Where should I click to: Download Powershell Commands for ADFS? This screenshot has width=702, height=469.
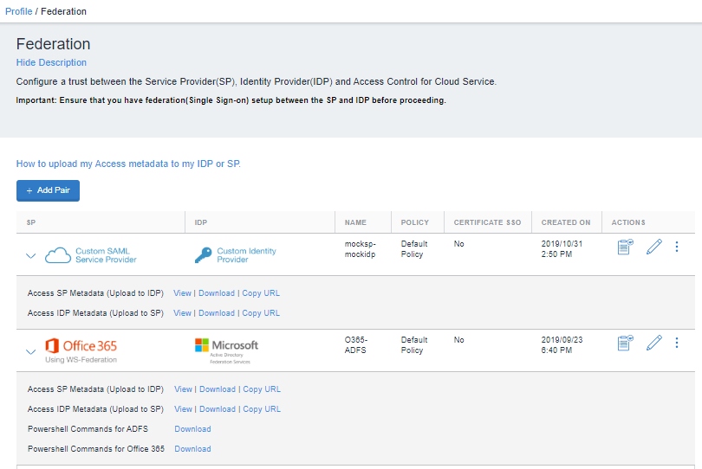[x=192, y=429]
